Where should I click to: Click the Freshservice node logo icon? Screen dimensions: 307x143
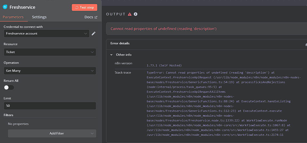click(5, 7)
